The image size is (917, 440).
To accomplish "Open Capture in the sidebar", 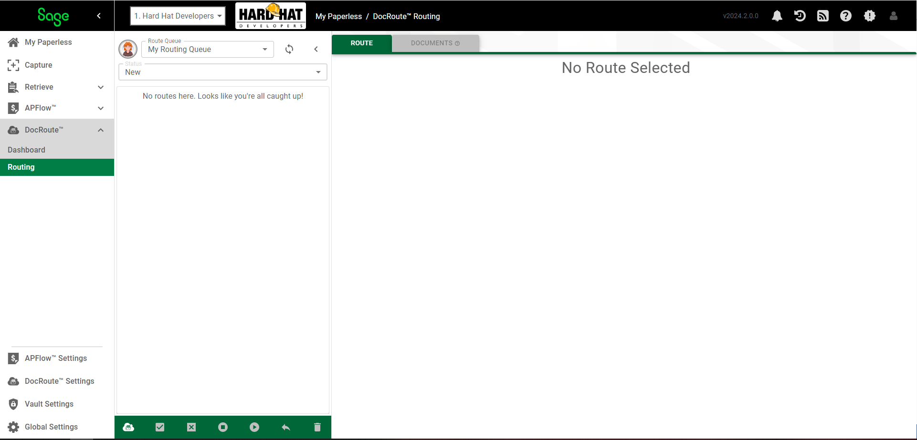I will point(57,65).
